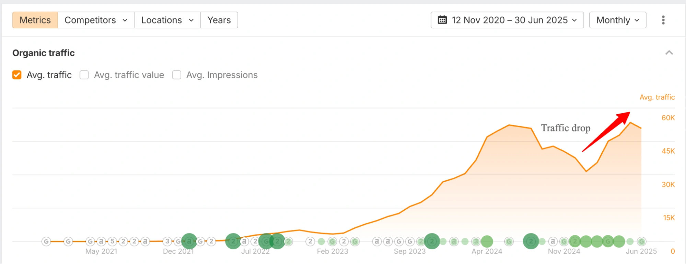The width and height of the screenshot is (686, 264).
Task: Click the Traffic drop annotation text
Action: [566, 128]
